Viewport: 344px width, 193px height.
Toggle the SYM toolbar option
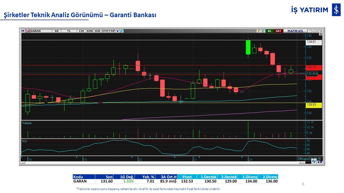click(105, 31)
